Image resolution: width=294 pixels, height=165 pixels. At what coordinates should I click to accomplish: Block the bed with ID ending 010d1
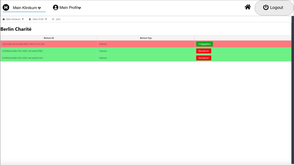[204, 58]
